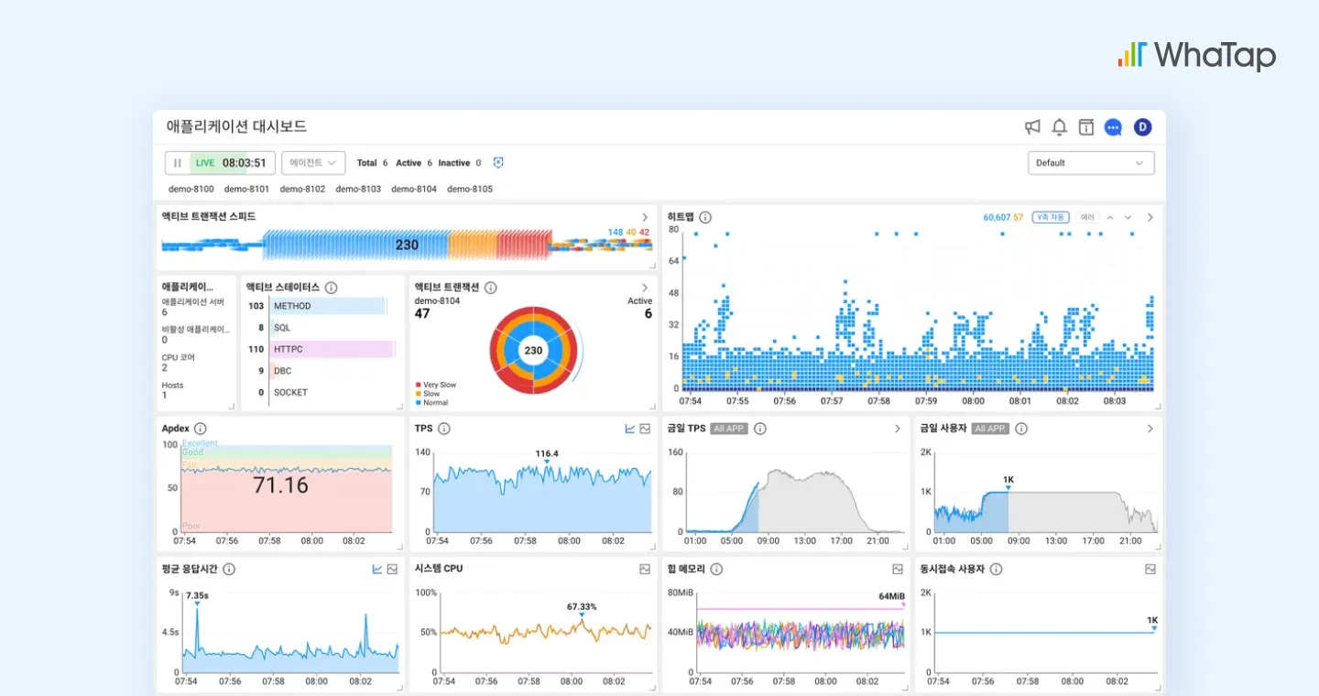Click 힙 메모리 image chart icon
Screen dimensions: 1319x696
click(898, 569)
